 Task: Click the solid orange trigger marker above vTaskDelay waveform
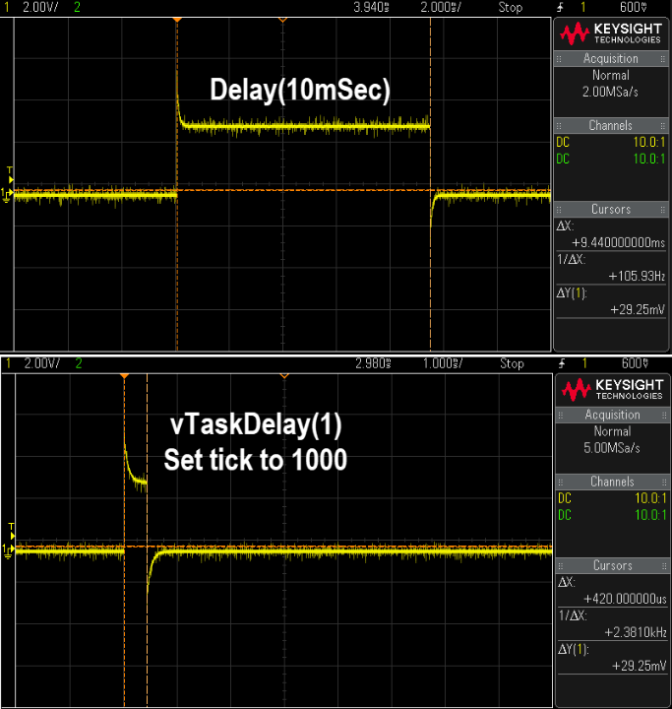point(124,376)
